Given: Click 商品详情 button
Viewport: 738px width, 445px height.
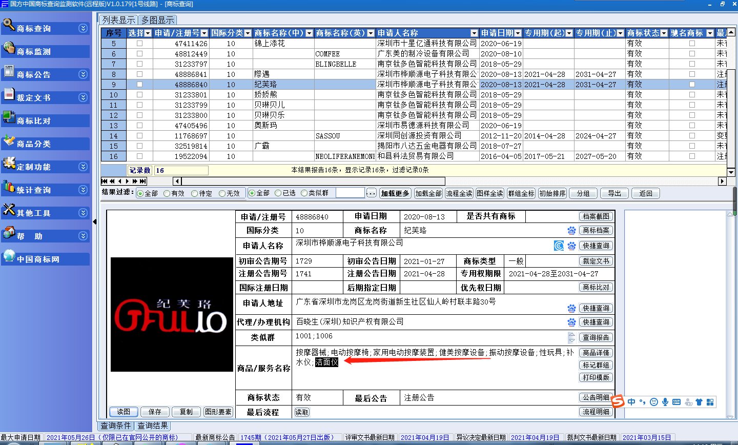Looking at the screenshot, I should pos(596,353).
